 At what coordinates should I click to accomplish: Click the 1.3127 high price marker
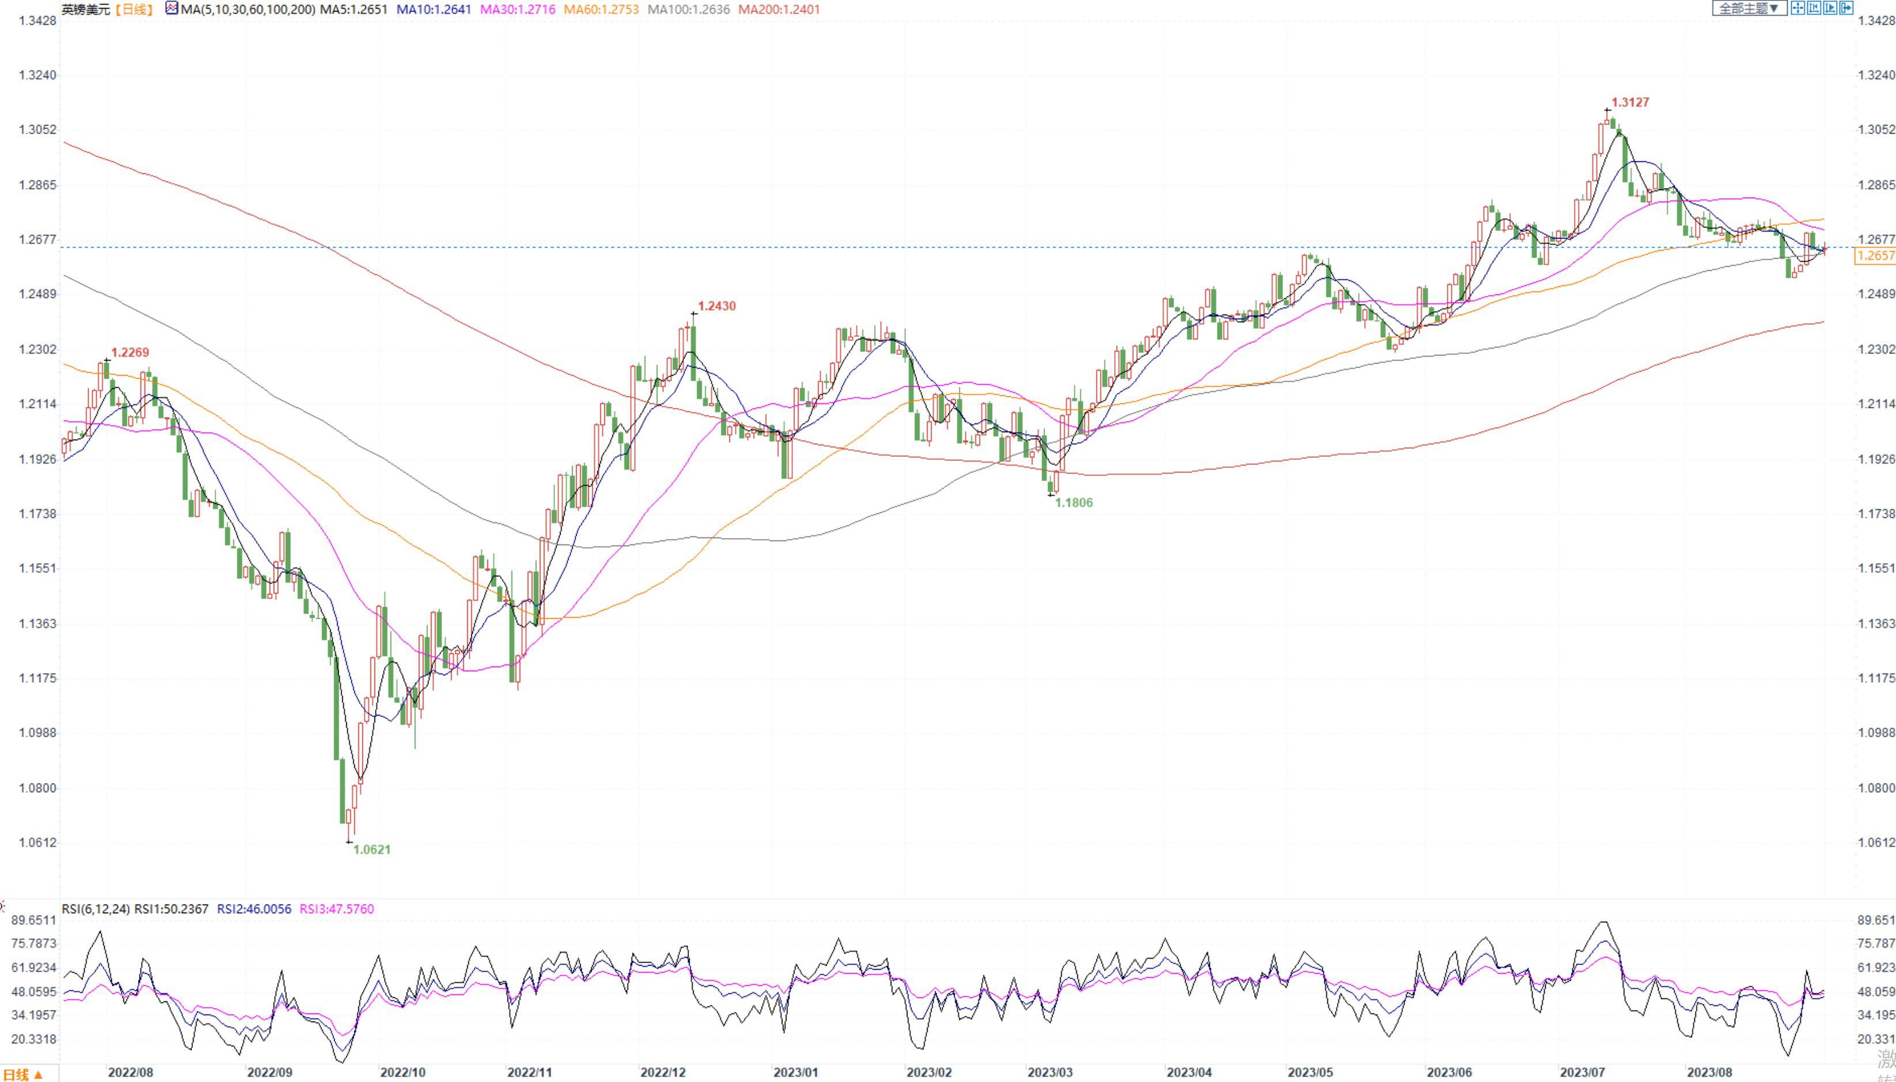click(x=1630, y=103)
